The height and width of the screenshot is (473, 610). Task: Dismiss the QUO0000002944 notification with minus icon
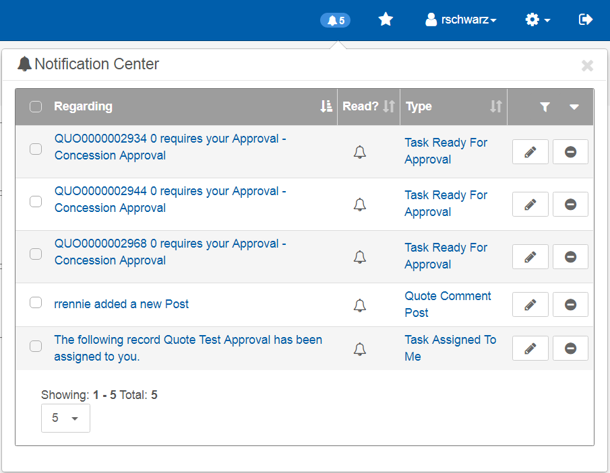(570, 205)
